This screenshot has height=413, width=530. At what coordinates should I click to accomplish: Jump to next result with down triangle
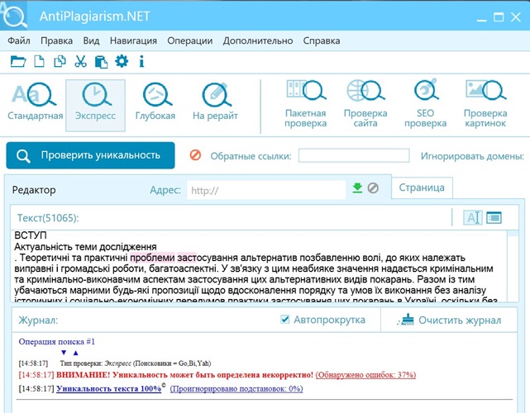point(64,353)
